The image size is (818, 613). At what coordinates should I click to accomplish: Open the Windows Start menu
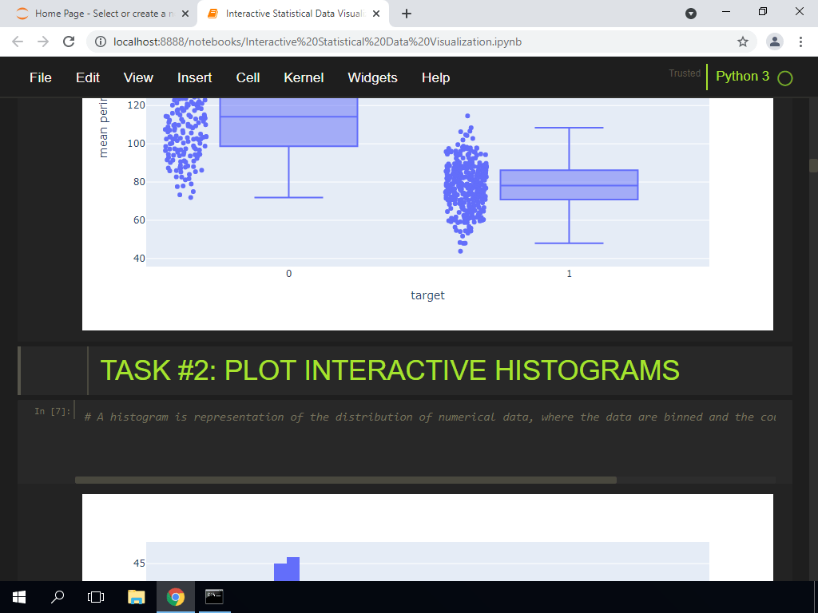pos(18,596)
